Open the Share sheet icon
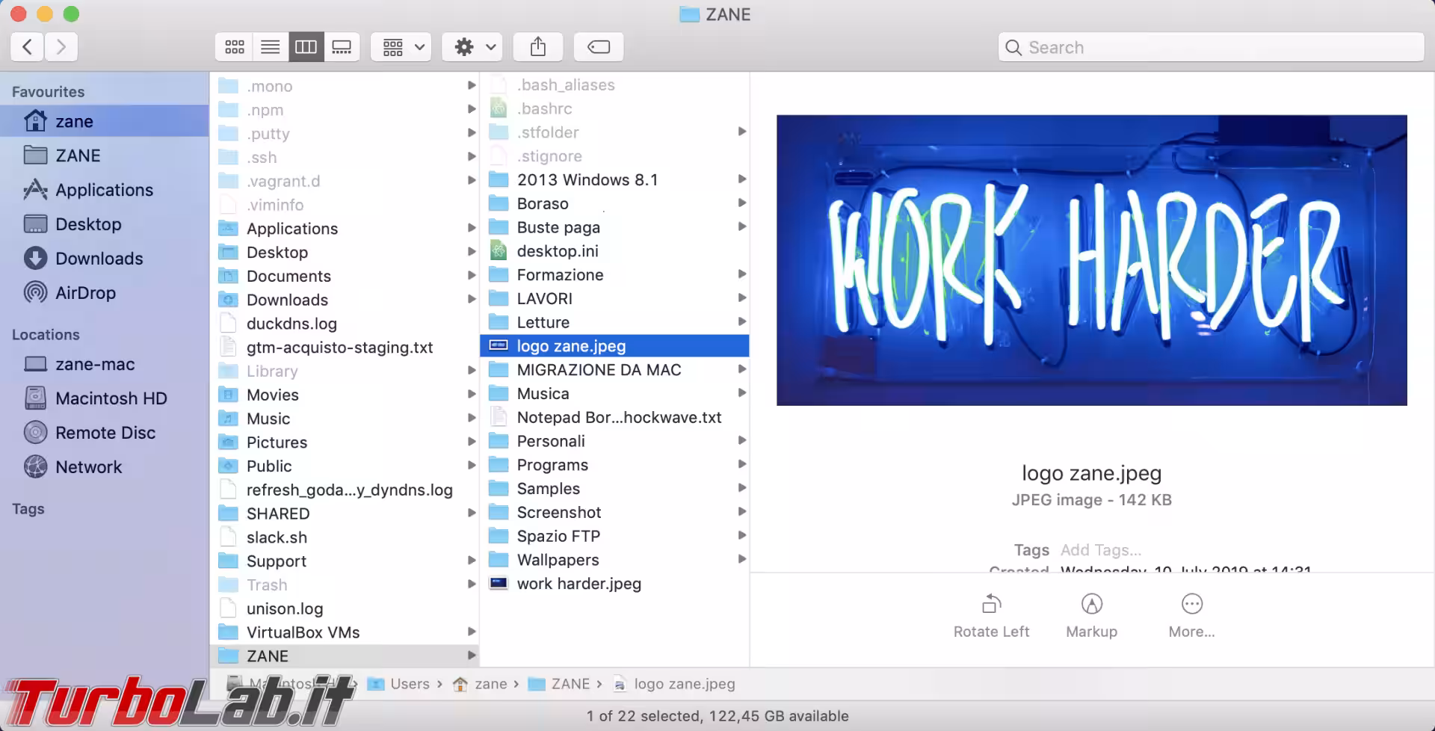Viewport: 1435px width, 731px height. [537, 46]
